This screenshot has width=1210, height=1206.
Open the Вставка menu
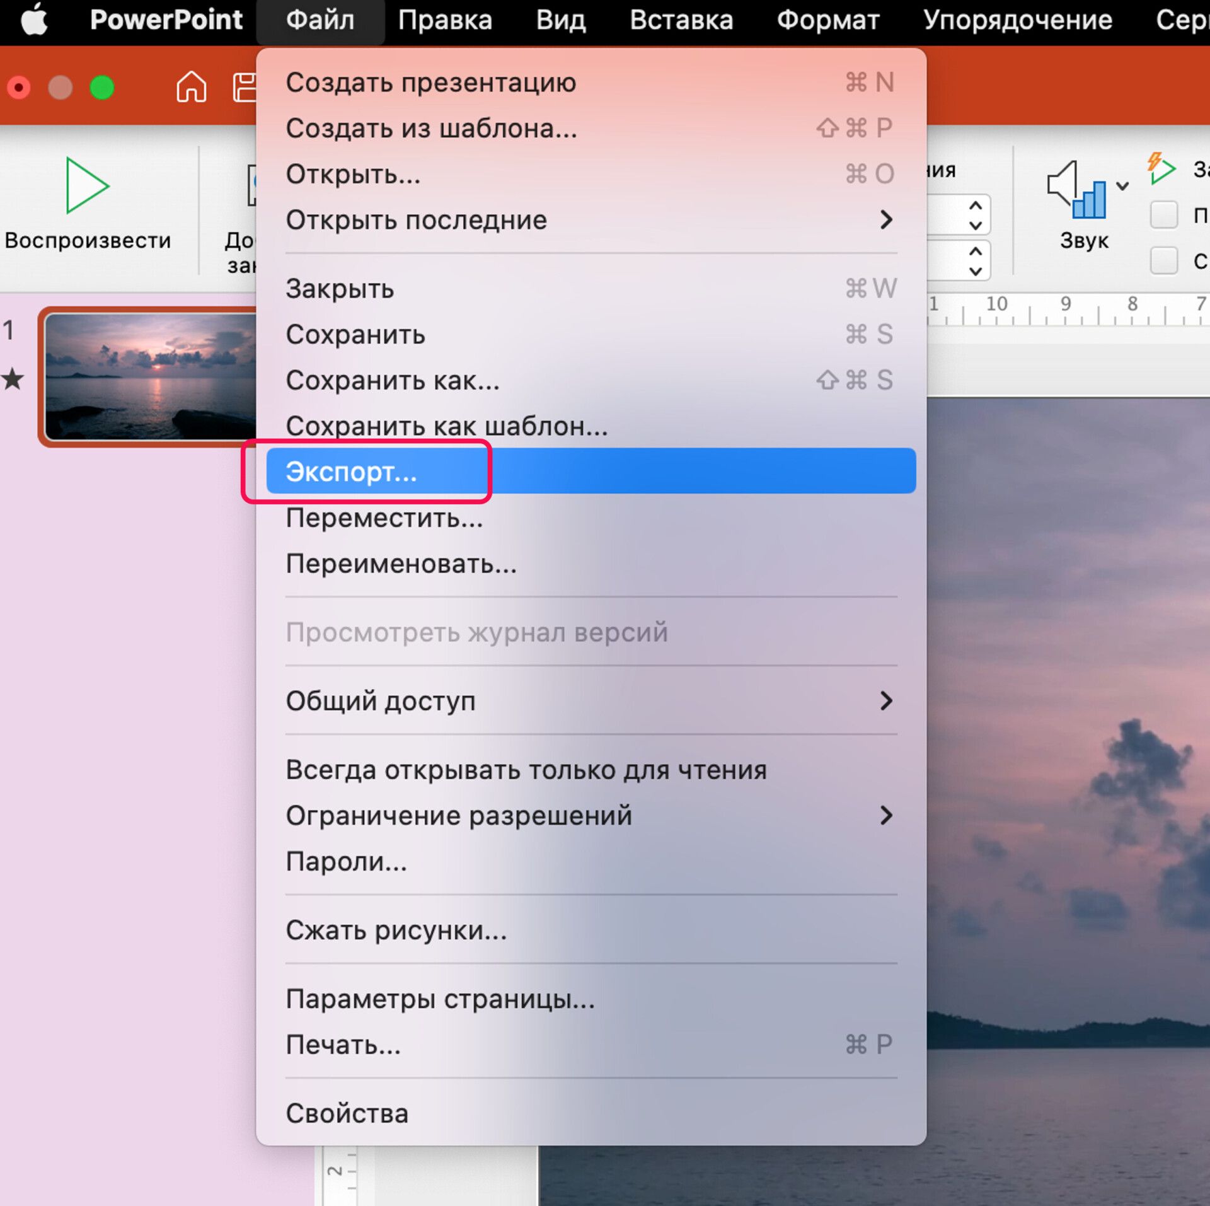(x=681, y=20)
